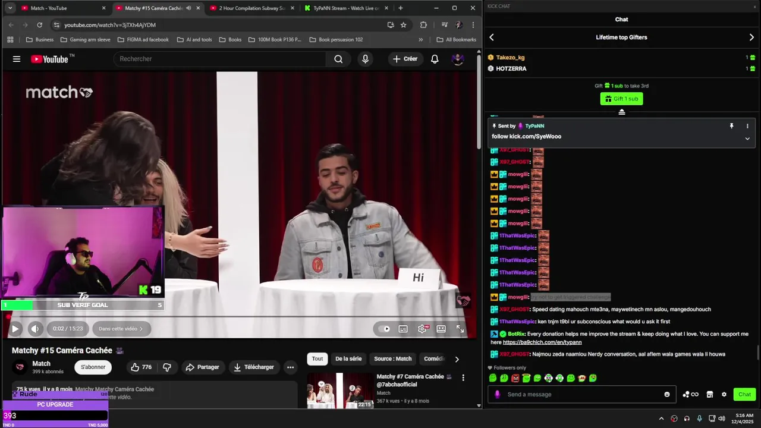Open emoji picker in Kick chat input
The height and width of the screenshot is (428, 761).
click(x=667, y=394)
